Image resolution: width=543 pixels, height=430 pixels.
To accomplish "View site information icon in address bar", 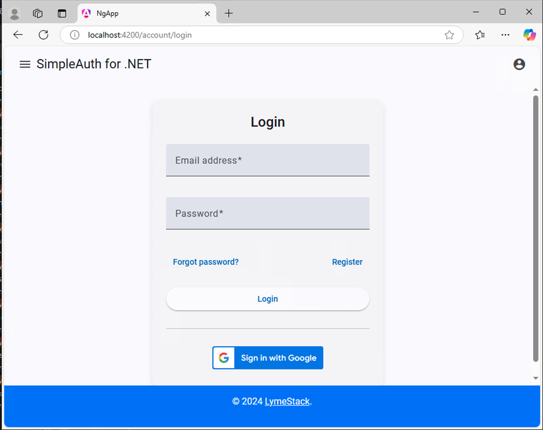I will [75, 35].
